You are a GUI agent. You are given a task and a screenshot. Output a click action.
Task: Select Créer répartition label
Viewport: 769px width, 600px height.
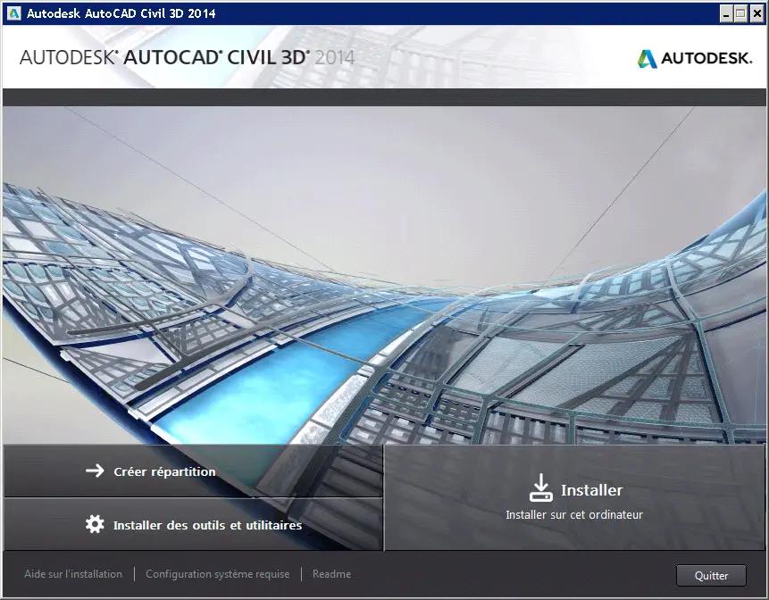click(x=164, y=471)
